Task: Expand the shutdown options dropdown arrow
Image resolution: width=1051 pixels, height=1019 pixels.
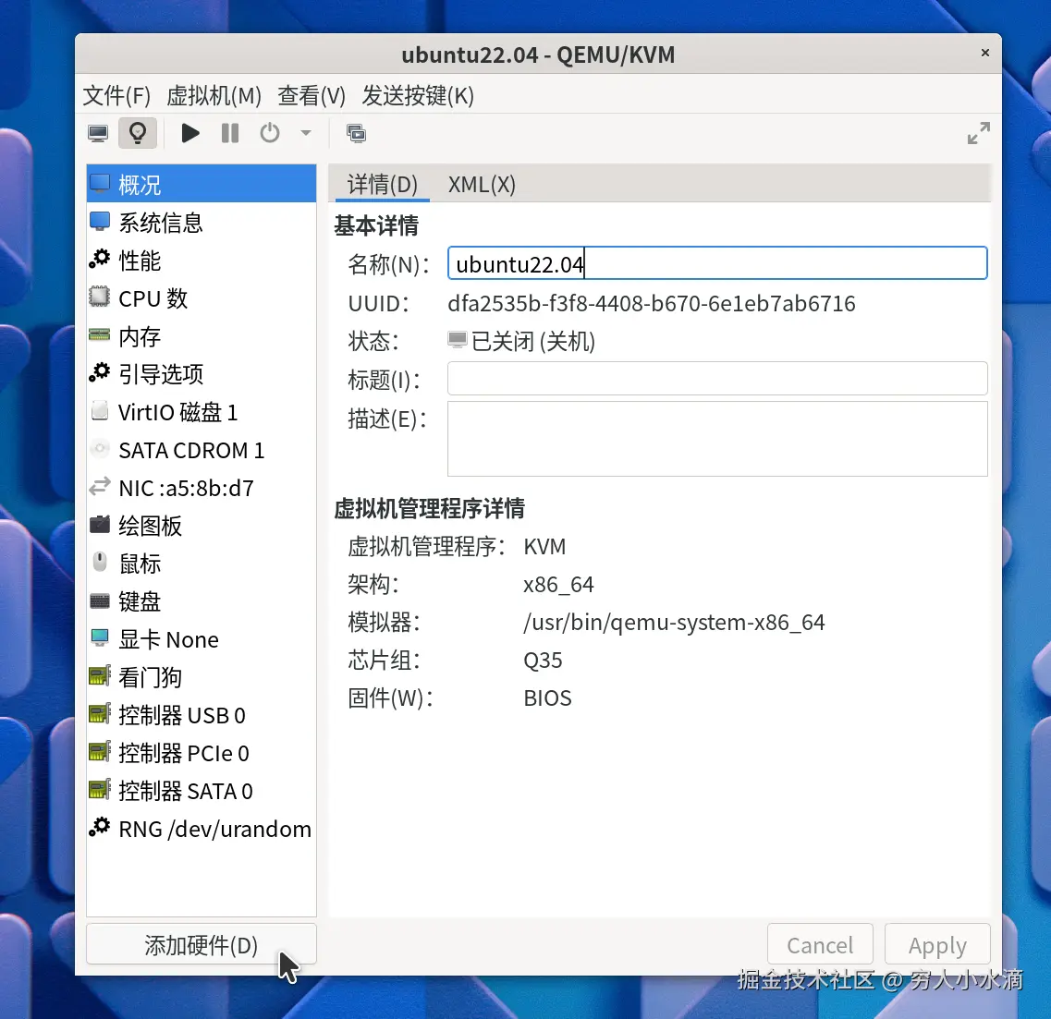Action: [306, 133]
